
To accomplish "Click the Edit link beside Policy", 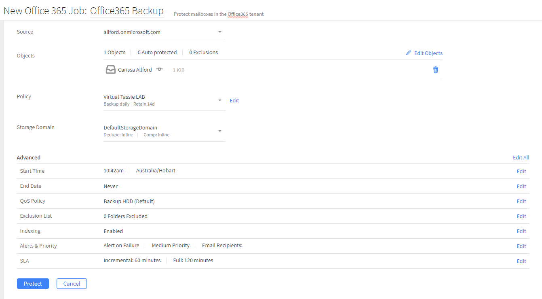I will [234, 100].
